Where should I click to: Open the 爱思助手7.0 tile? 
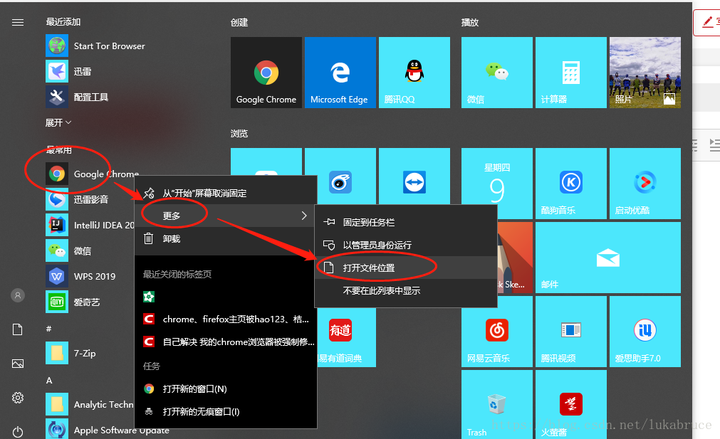[x=645, y=331]
